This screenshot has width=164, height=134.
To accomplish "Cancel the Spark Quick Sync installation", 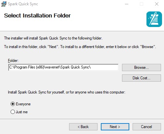I will coord(147,127).
